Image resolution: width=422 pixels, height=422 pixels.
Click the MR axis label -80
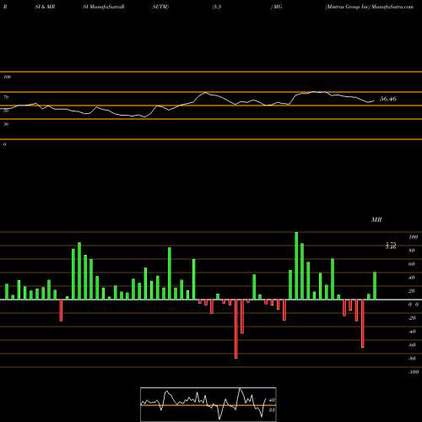[412, 359]
